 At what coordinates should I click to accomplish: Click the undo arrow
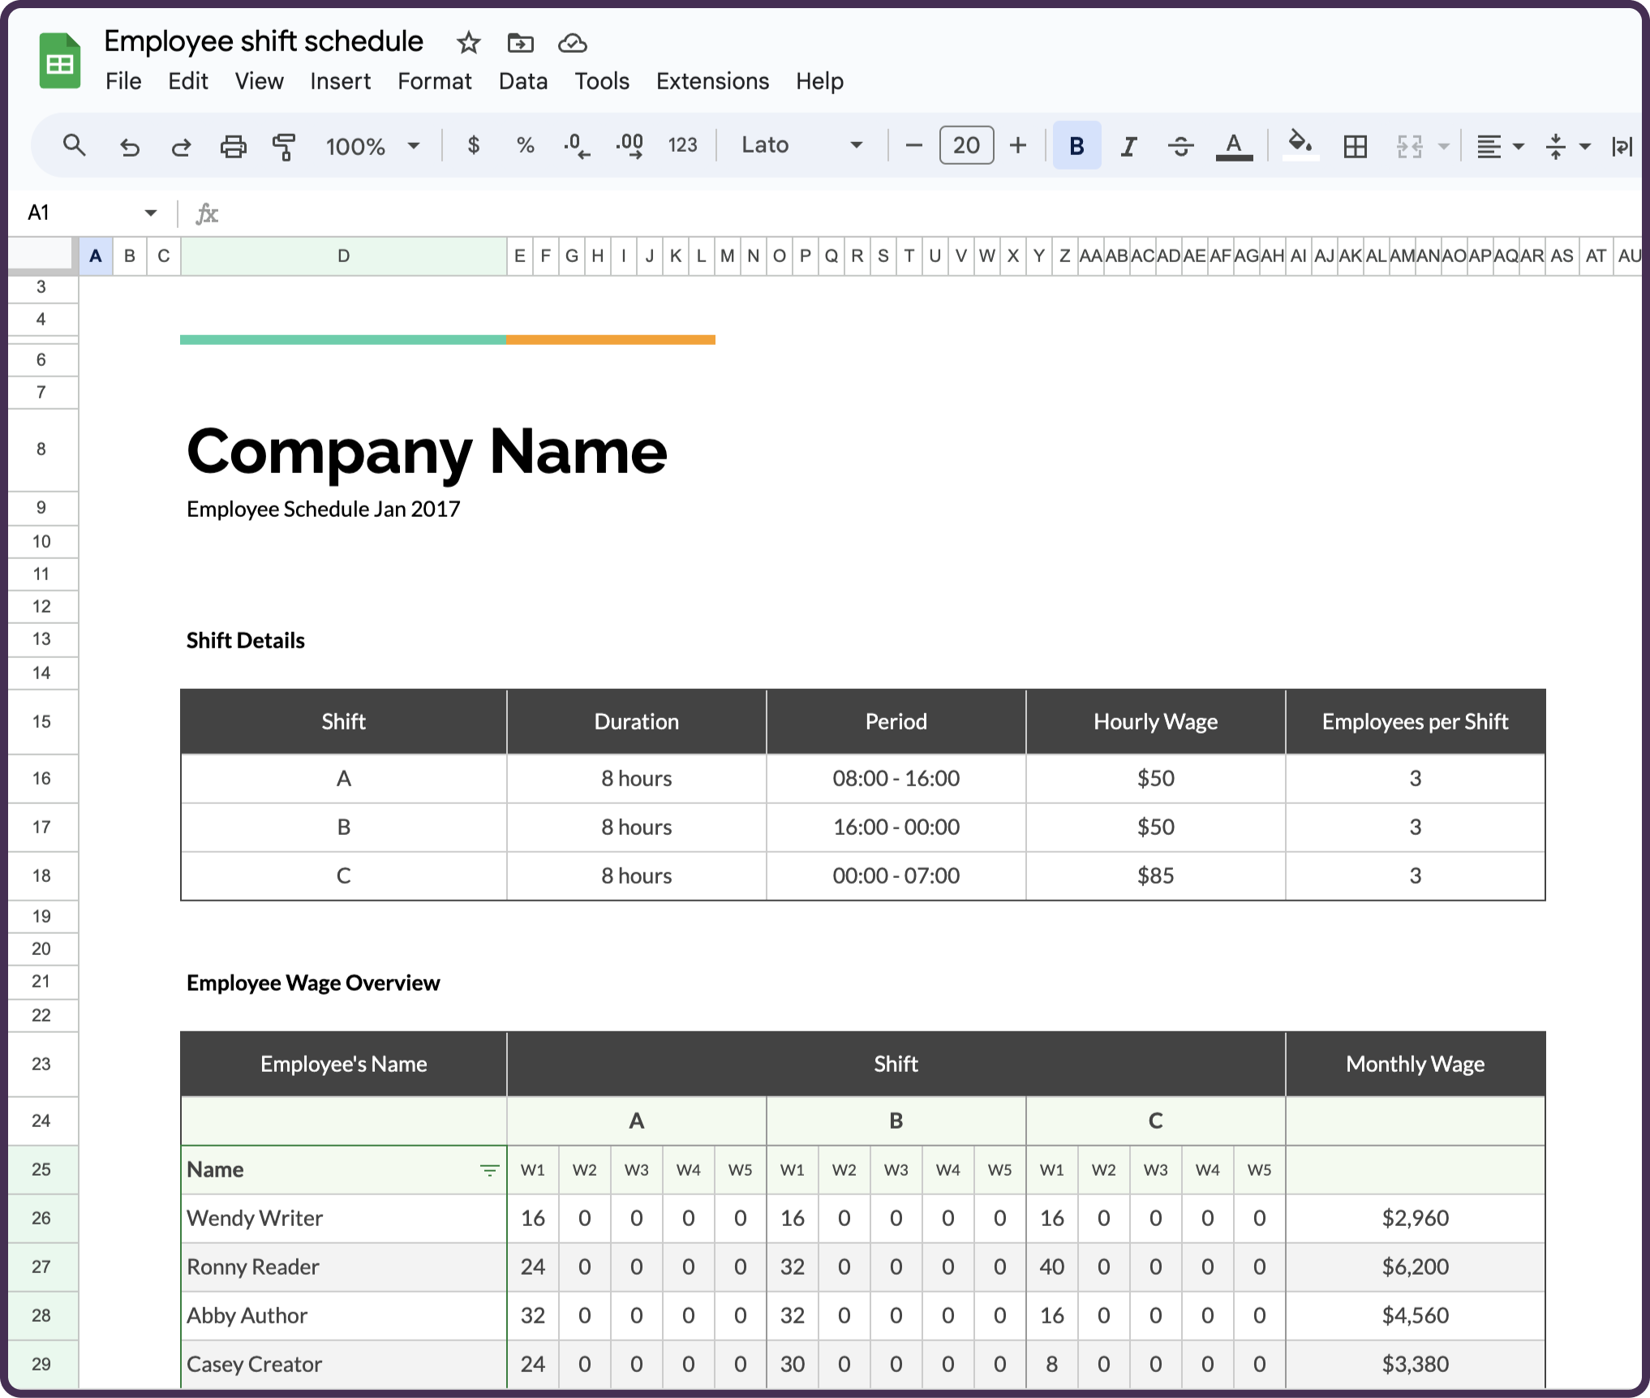coord(129,146)
